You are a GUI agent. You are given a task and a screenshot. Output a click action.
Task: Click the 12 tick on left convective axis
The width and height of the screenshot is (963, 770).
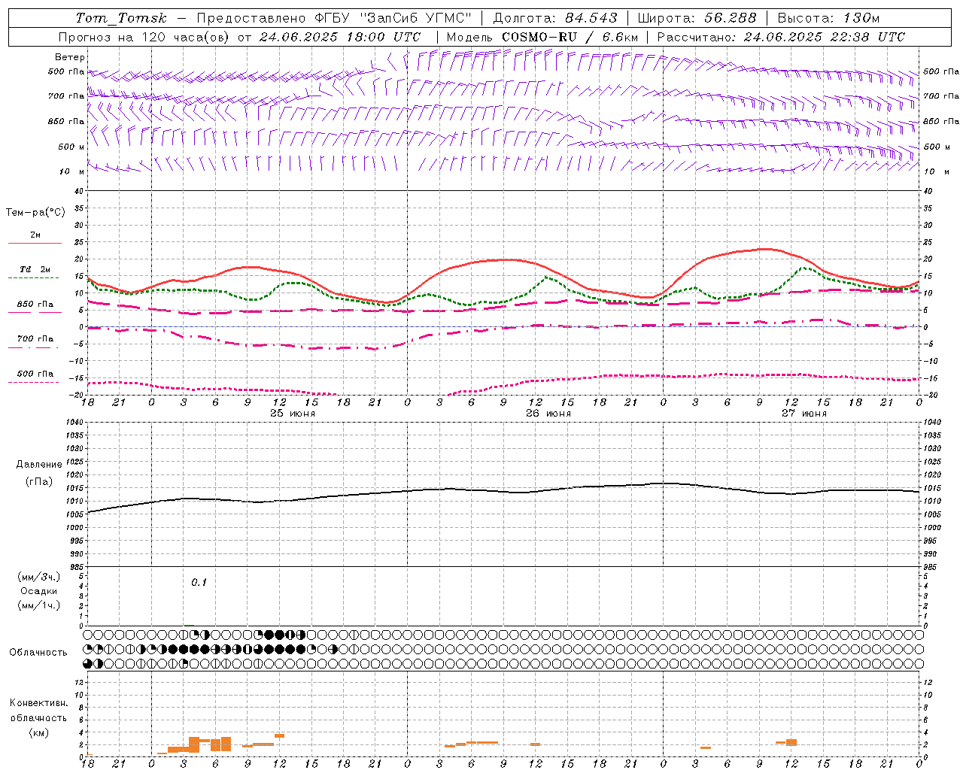point(79,682)
